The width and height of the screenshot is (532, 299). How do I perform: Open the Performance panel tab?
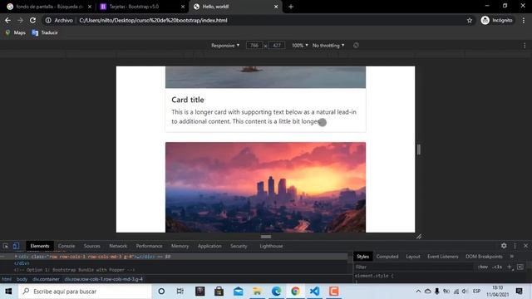tap(149, 246)
